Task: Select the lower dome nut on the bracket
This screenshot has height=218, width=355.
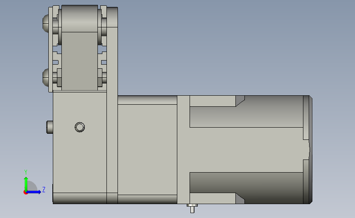Action: [45, 78]
